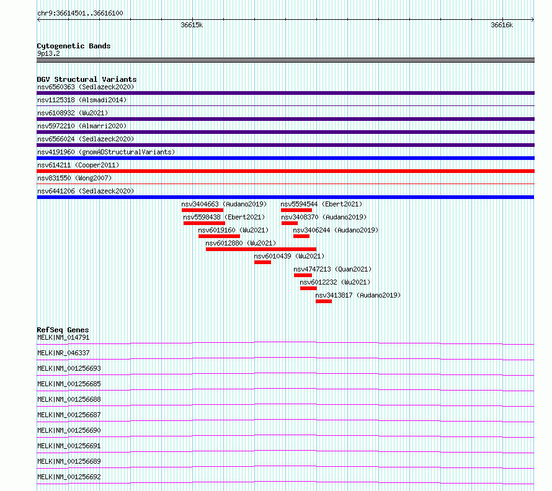Click the nsv5598438 (Ebert2021) label
552x491 pixels.
[x=224, y=217]
